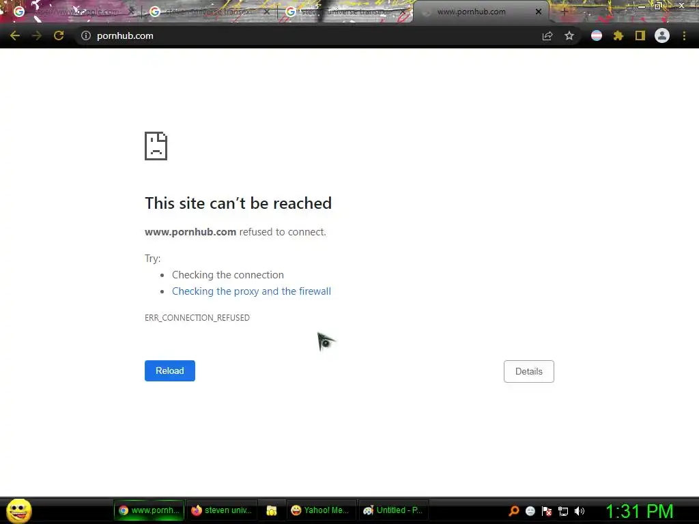Open the network tray icon

coord(563,511)
